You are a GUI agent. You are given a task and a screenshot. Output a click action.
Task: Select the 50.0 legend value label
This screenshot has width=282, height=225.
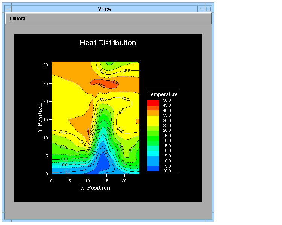tap(167, 101)
